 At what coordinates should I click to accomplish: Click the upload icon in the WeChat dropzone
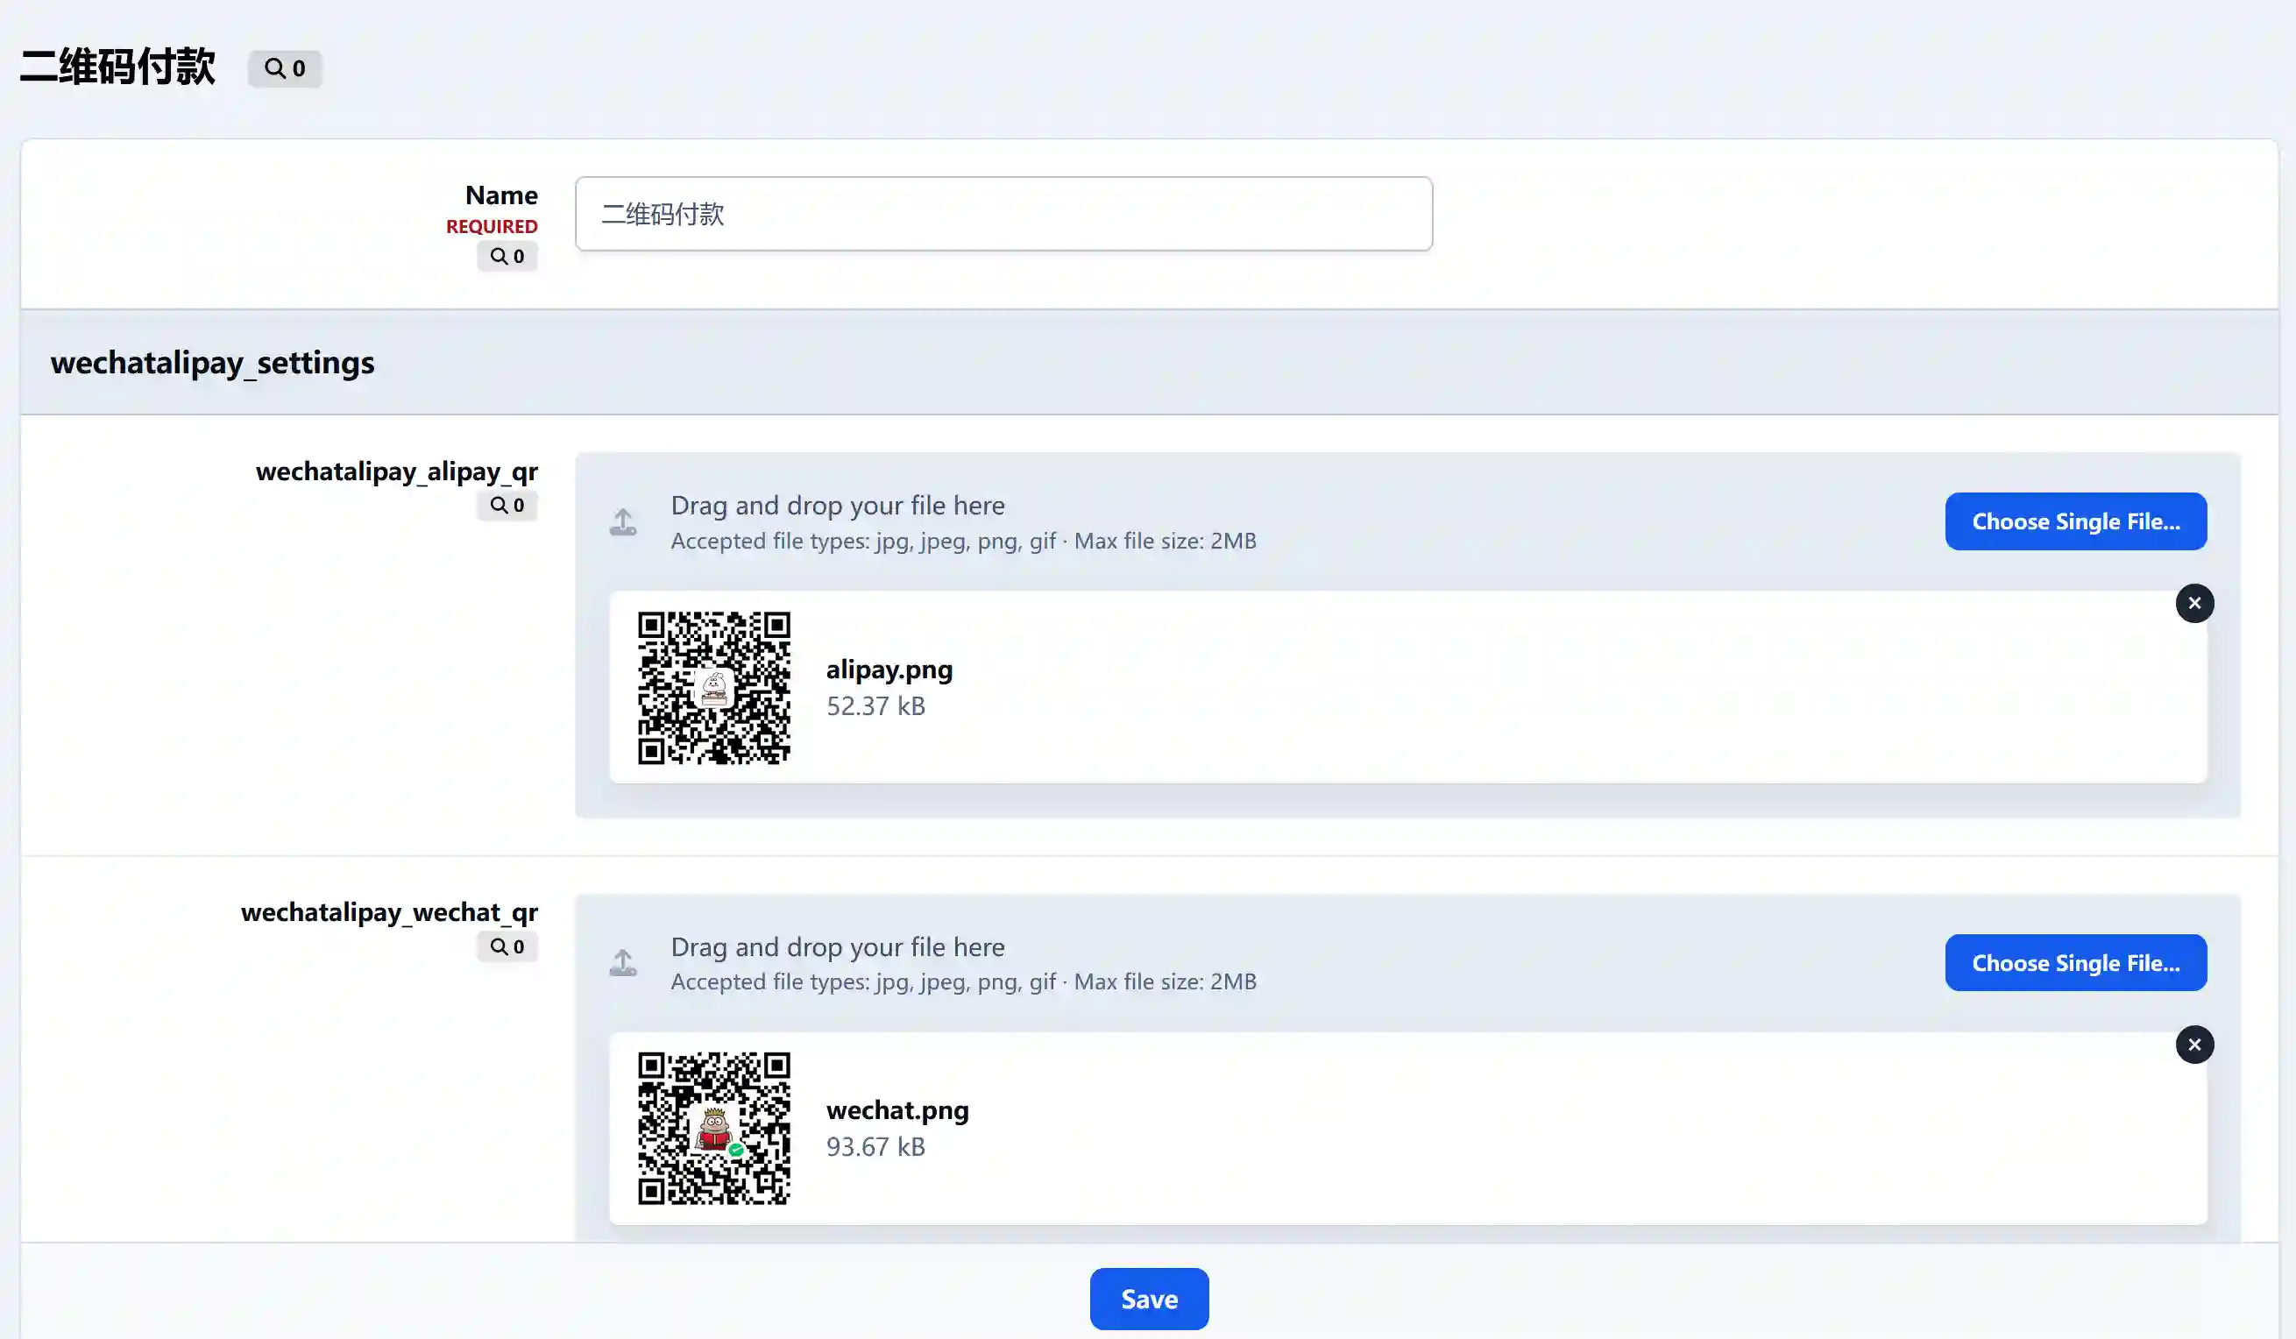tap(623, 963)
